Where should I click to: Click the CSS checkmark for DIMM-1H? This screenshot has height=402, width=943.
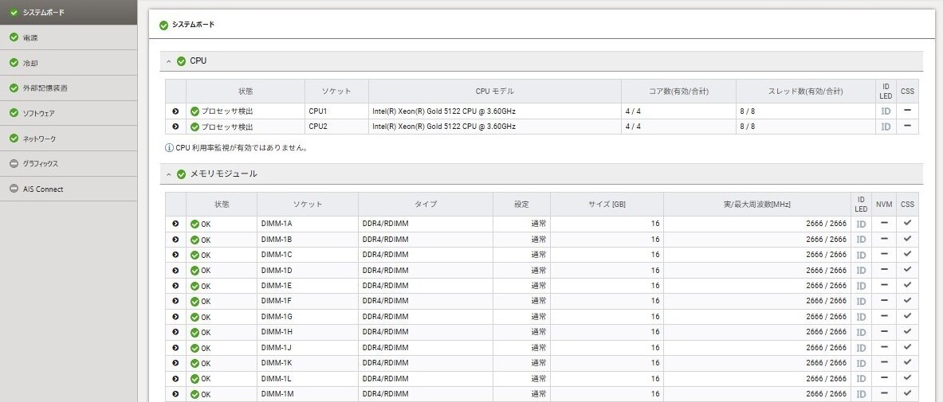click(907, 331)
